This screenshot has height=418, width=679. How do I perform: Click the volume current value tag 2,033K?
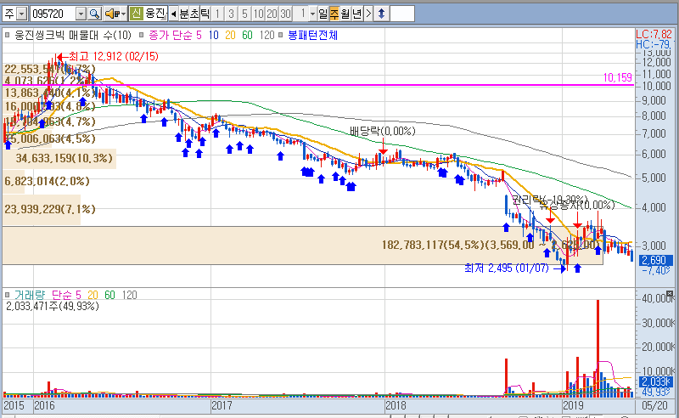click(x=656, y=381)
